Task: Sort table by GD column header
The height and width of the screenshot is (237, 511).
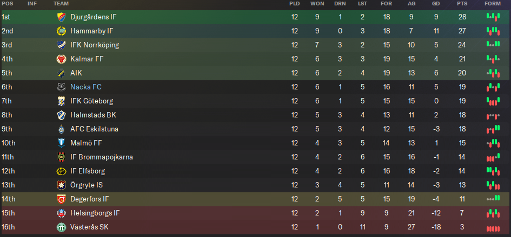Action: point(436,4)
